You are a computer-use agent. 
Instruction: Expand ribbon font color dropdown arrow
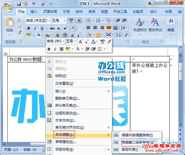point(43,35)
